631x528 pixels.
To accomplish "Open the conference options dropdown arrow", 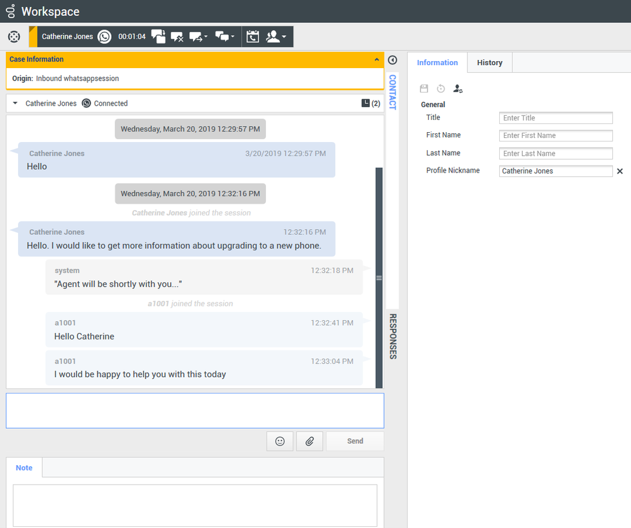I will point(233,36).
